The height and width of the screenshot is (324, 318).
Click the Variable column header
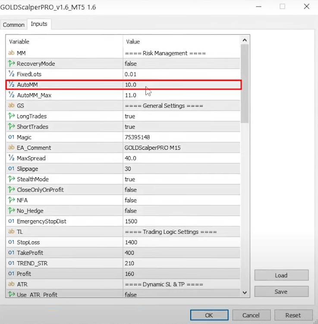click(65, 42)
